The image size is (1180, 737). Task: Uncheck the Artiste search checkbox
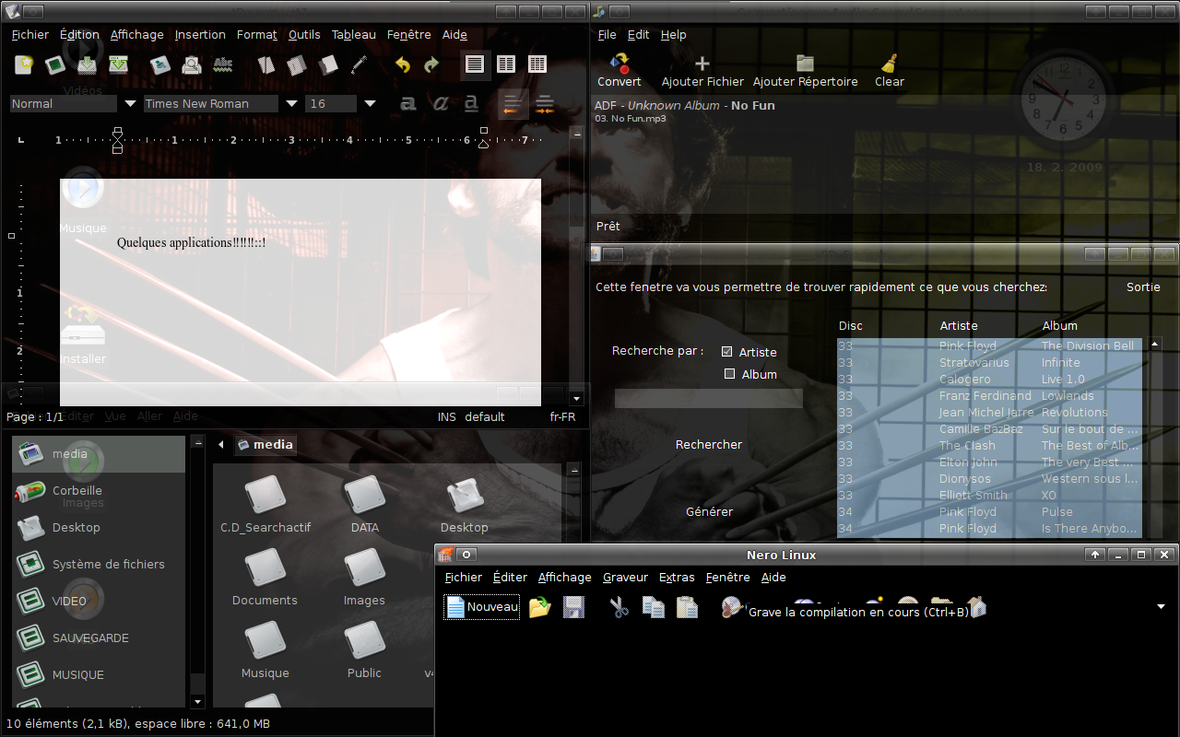click(x=727, y=352)
